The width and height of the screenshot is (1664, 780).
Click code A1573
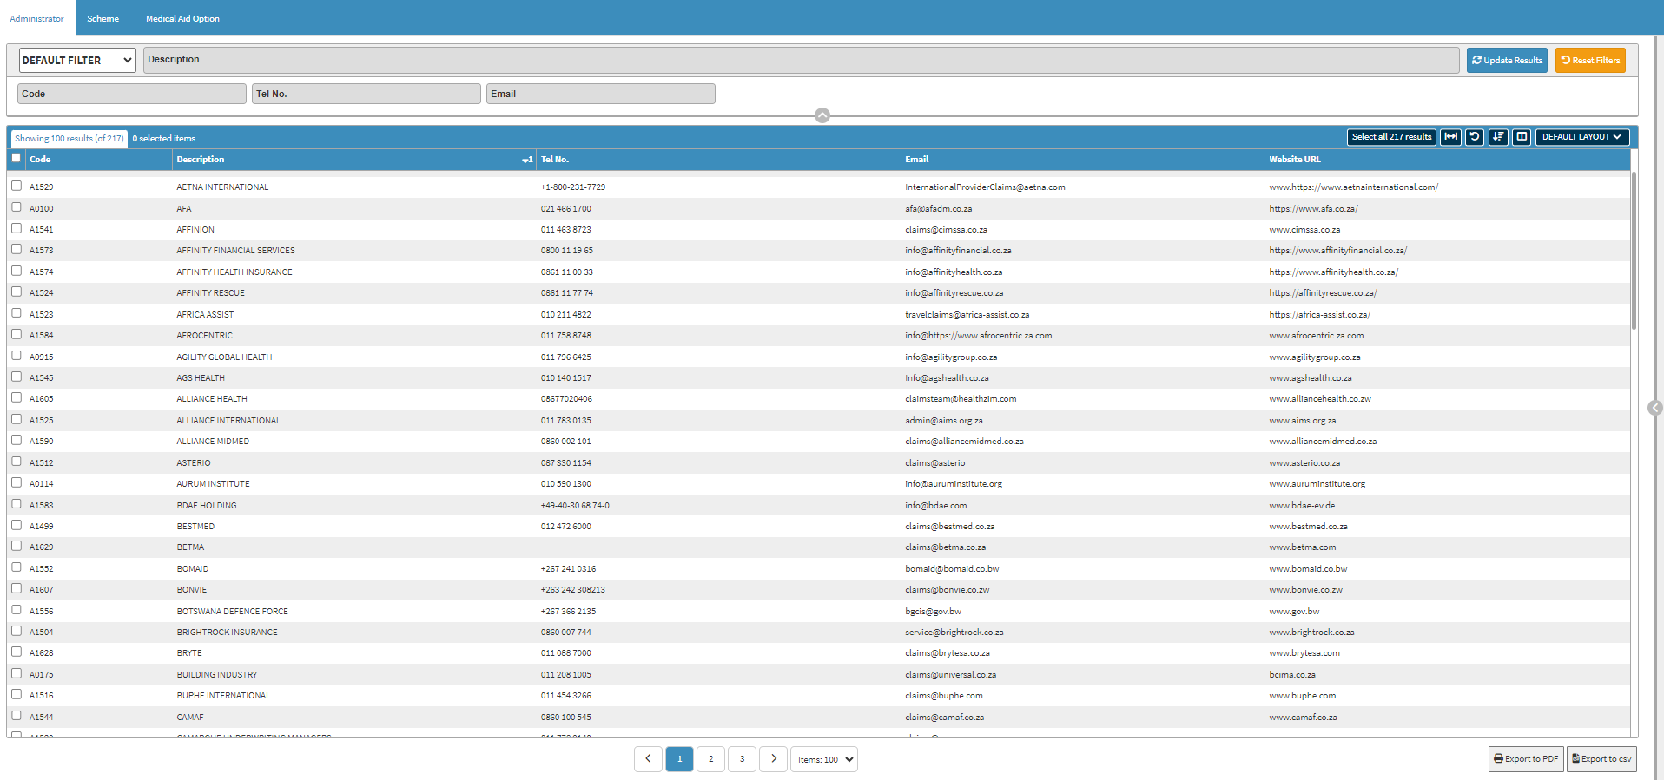[x=41, y=251]
